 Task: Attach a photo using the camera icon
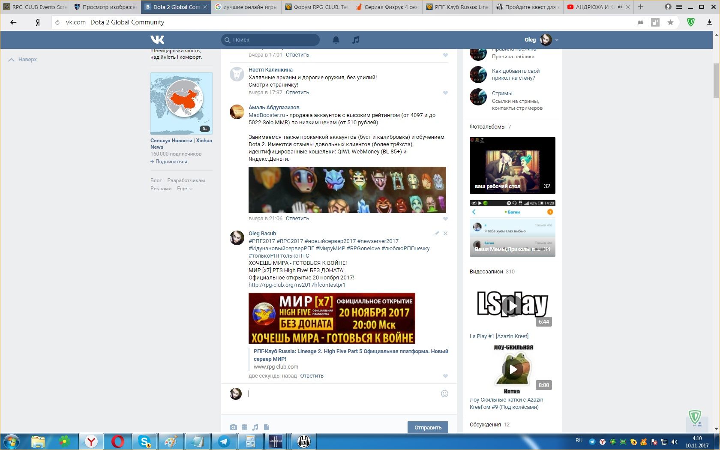pyautogui.click(x=233, y=427)
